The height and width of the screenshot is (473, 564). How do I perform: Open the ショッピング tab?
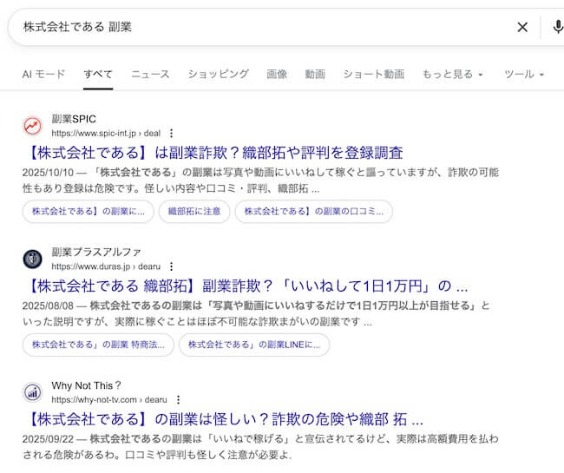tap(218, 74)
